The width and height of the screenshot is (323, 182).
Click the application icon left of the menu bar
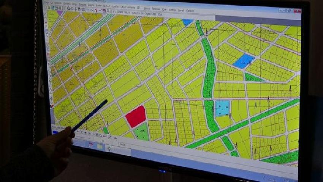[x=46, y=2]
